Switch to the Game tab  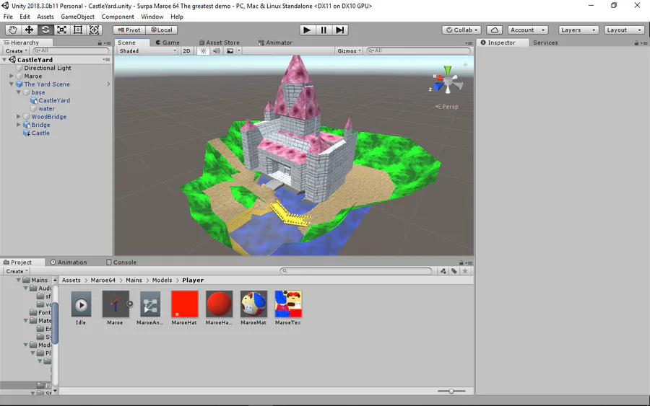click(168, 43)
